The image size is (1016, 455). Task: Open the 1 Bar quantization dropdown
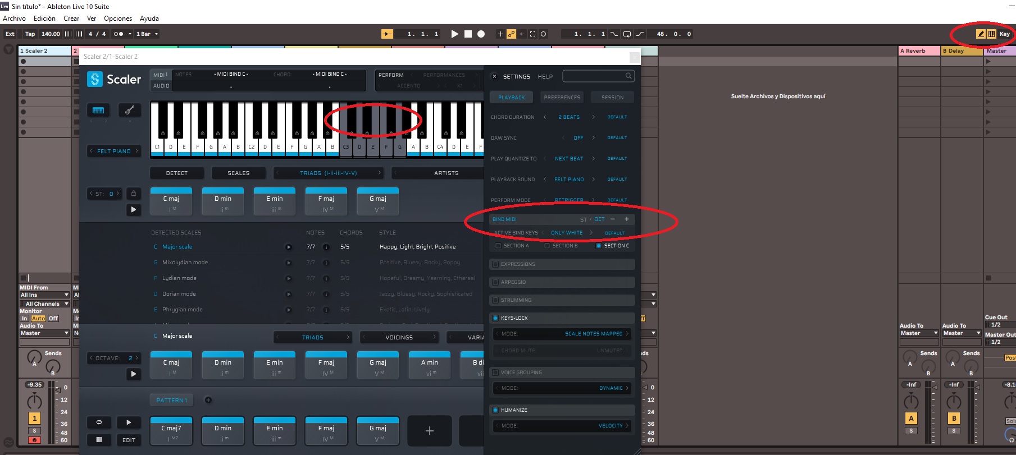(147, 34)
